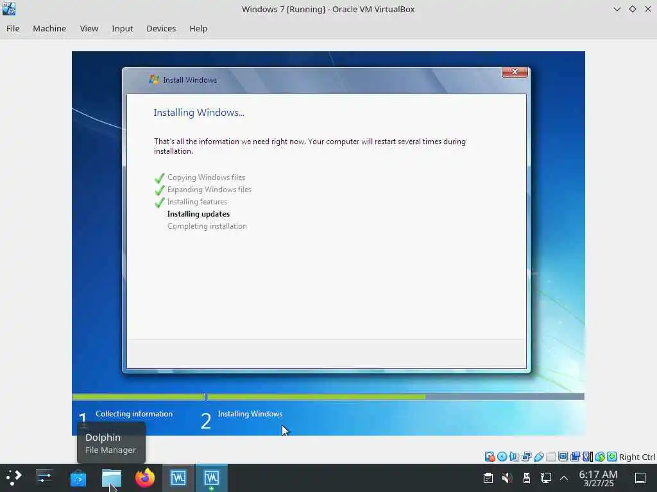Click the checkmark beside Installing features
The width and height of the screenshot is (657, 492).
[160, 202]
